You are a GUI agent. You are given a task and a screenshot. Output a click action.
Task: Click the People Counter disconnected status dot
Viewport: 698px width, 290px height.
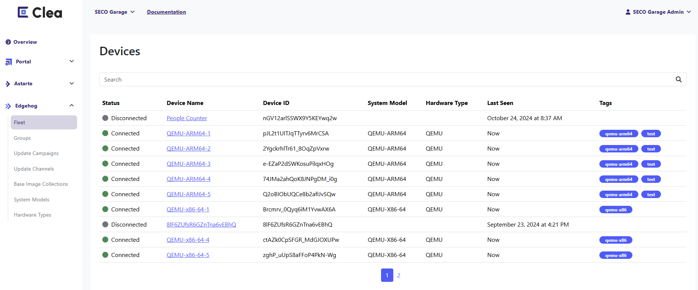(x=105, y=118)
